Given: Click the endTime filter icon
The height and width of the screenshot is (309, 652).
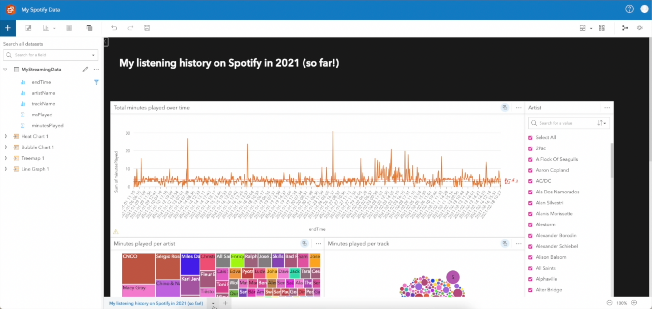Looking at the screenshot, I should 96,82.
